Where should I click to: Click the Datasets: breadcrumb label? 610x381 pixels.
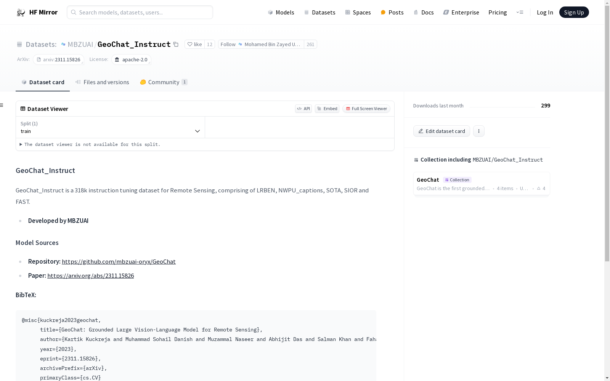click(x=41, y=44)
